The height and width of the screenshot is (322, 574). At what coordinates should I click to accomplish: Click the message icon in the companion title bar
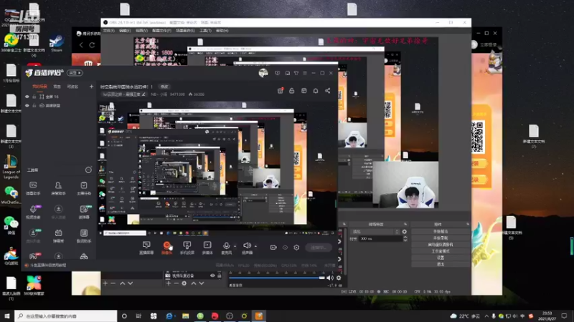click(278, 73)
